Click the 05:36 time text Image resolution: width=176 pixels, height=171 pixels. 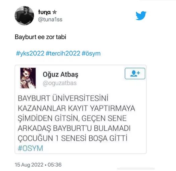tap(54, 165)
